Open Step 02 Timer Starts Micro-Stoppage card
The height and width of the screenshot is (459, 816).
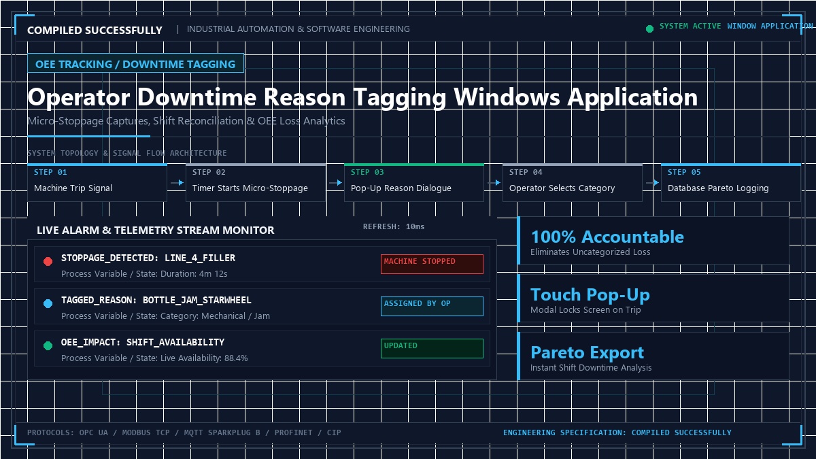(x=256, y=182)
